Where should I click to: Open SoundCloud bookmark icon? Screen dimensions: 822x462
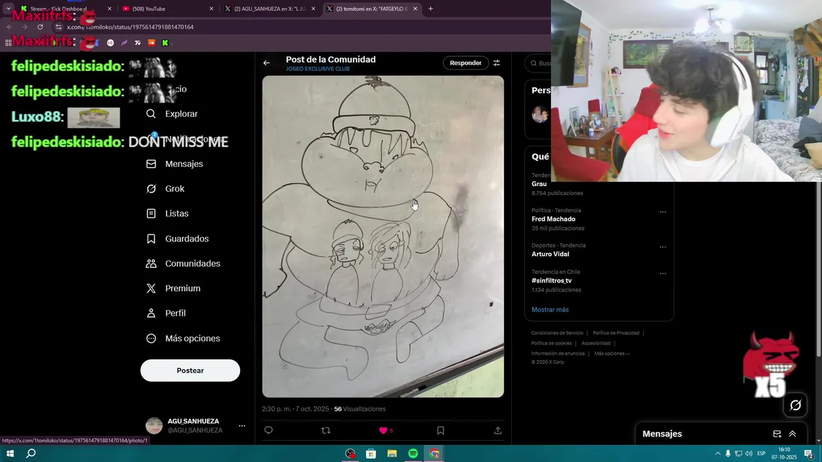click(x=152, y=43)
